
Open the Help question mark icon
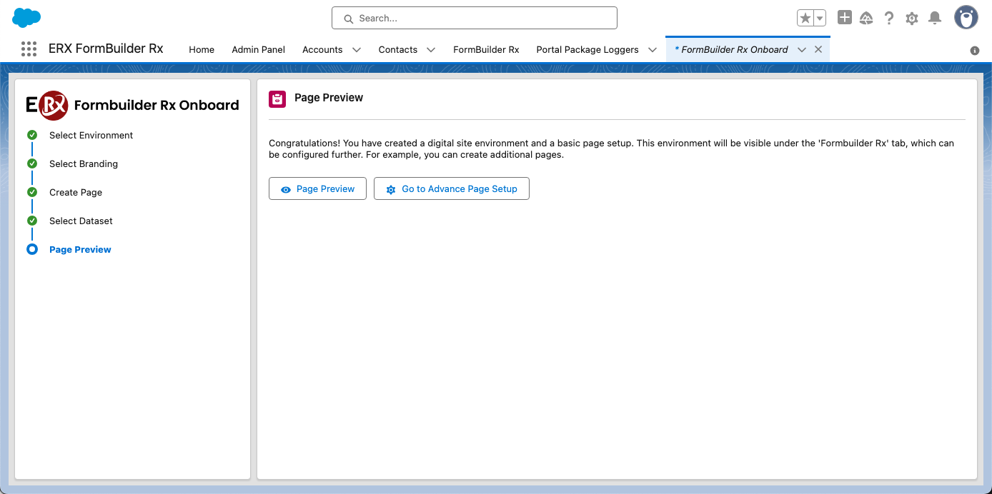889,19
